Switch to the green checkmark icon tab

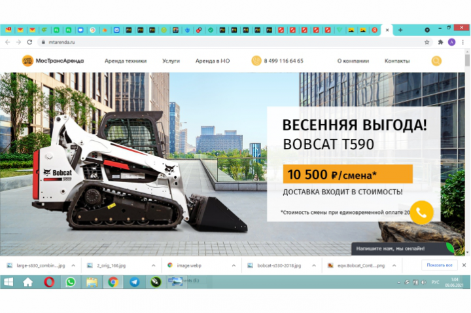211,30
